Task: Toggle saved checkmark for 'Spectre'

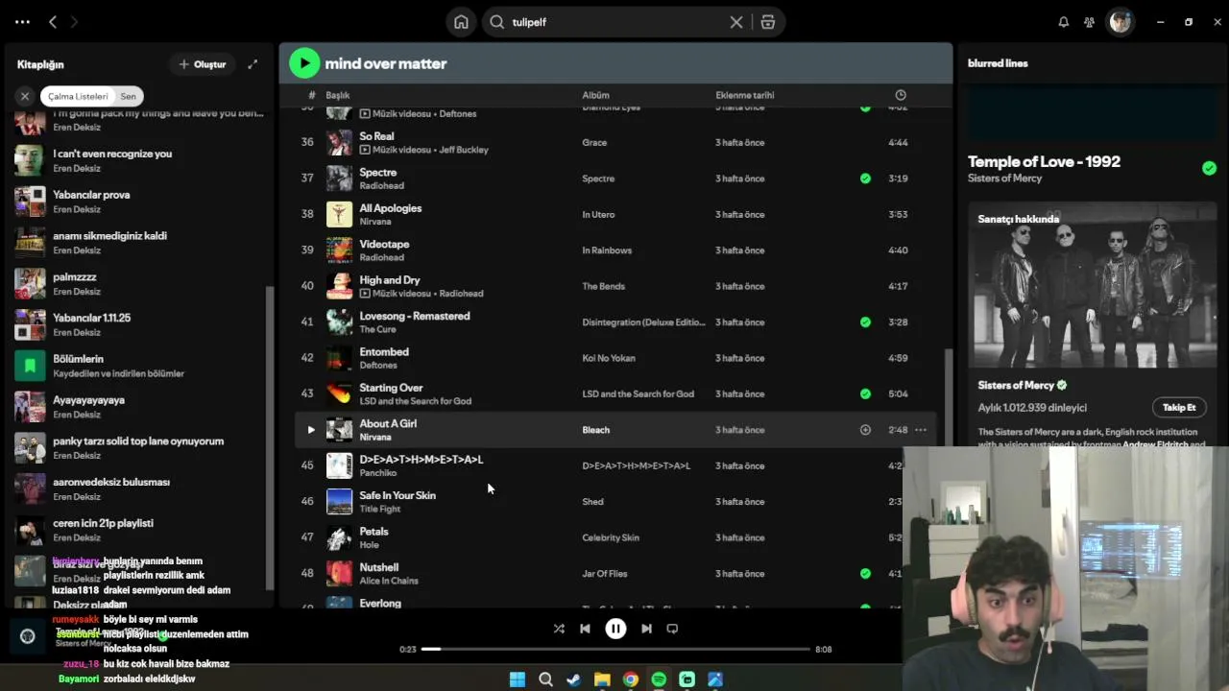Action: pyautogui.click(x=865, y=179)
